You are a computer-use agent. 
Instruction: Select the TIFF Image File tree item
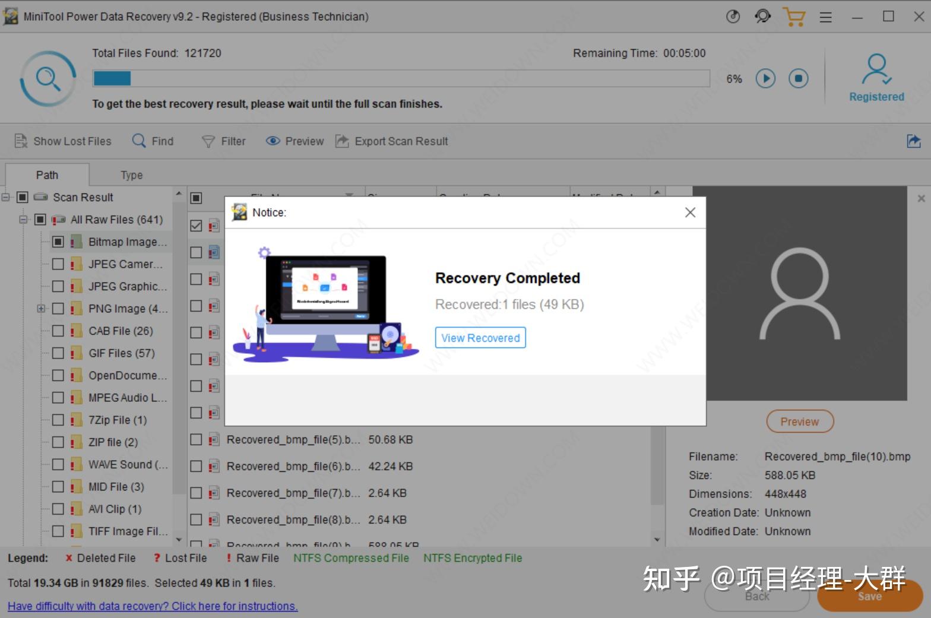128,531
